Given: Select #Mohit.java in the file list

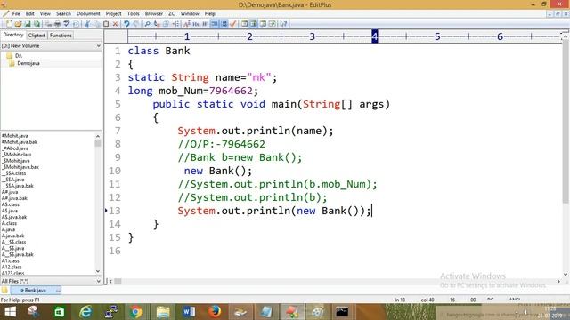Looking at the screenshot, I should click(14, 136).
